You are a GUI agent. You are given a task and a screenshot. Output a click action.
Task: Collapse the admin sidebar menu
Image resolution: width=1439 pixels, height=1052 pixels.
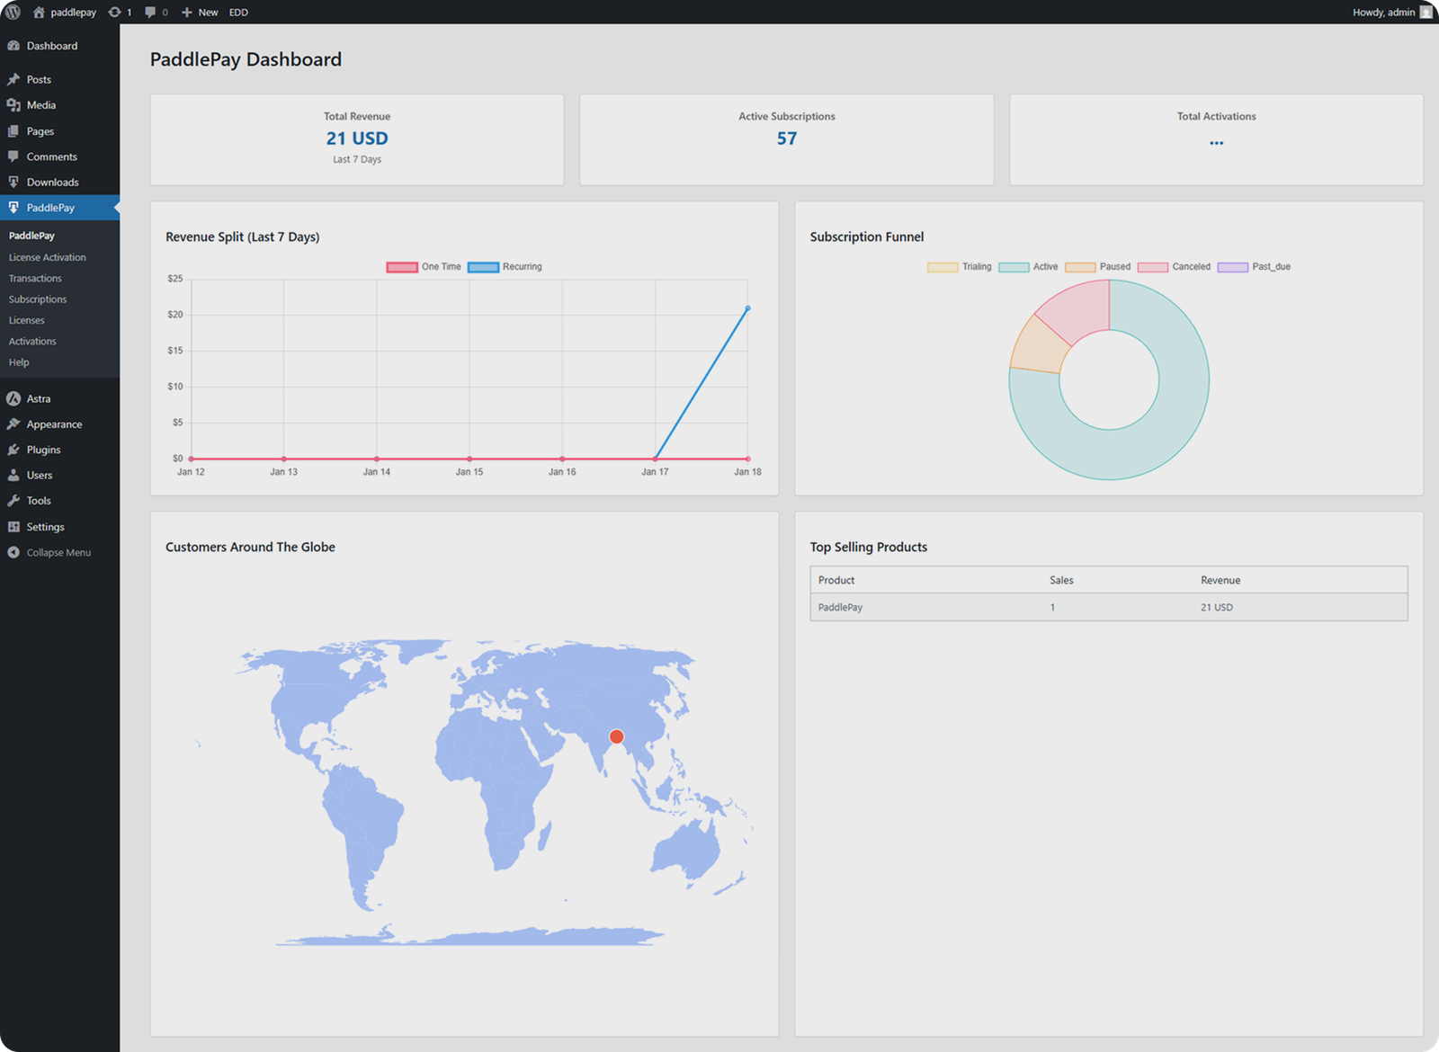coord(58,553)
